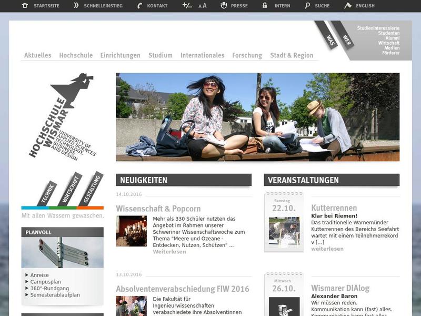This screenshot has height=316, width=421.
Task: Click the Planvoll signpost image
Action: pyautogui.click(x=62, y=252)
